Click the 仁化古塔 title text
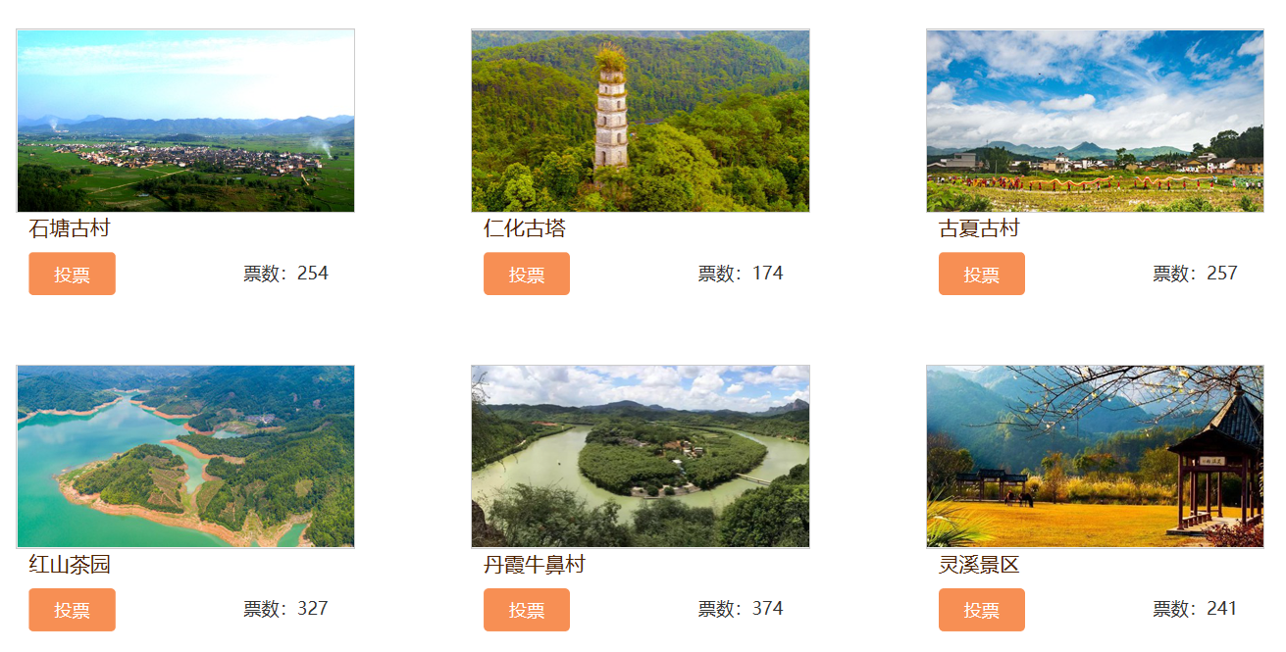Viewport: 1286px width, 652px height. (x=525, y=228)
